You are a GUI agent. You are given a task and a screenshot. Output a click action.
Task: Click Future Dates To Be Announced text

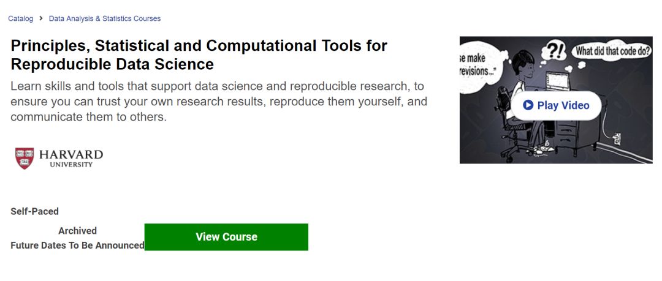[77, 245]
